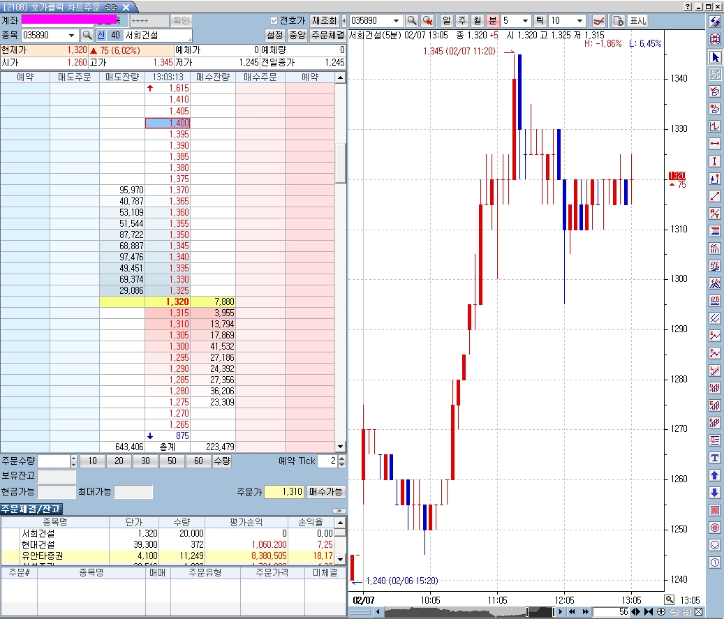Viewport: 724px width, 619px height.
Task: Switch chart to 일 (daily) period
Action: coord(446,21)
